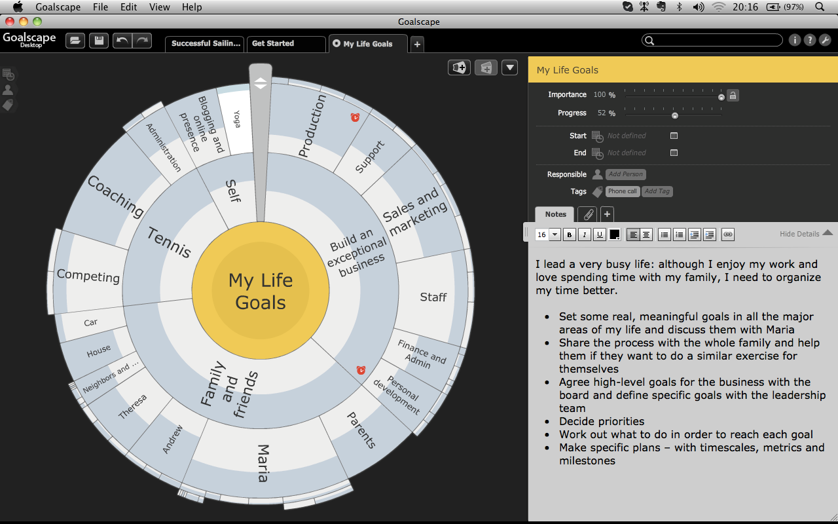Viewport: 838px width, 524px height.
Task: Increase indent in notes
Action: tap(710, 234)
